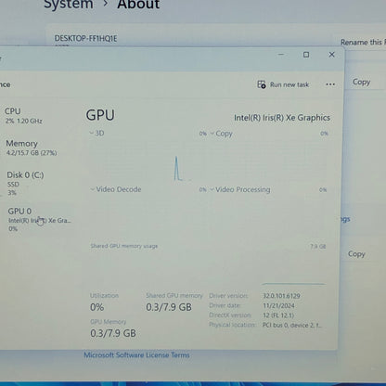Click Rename this PC button in Settings
The height and width of the screenshot is (386, 386).
(363, 42)
